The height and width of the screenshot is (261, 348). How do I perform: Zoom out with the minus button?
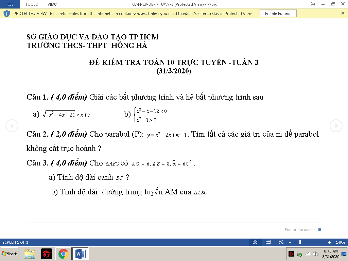pos(290,242)
